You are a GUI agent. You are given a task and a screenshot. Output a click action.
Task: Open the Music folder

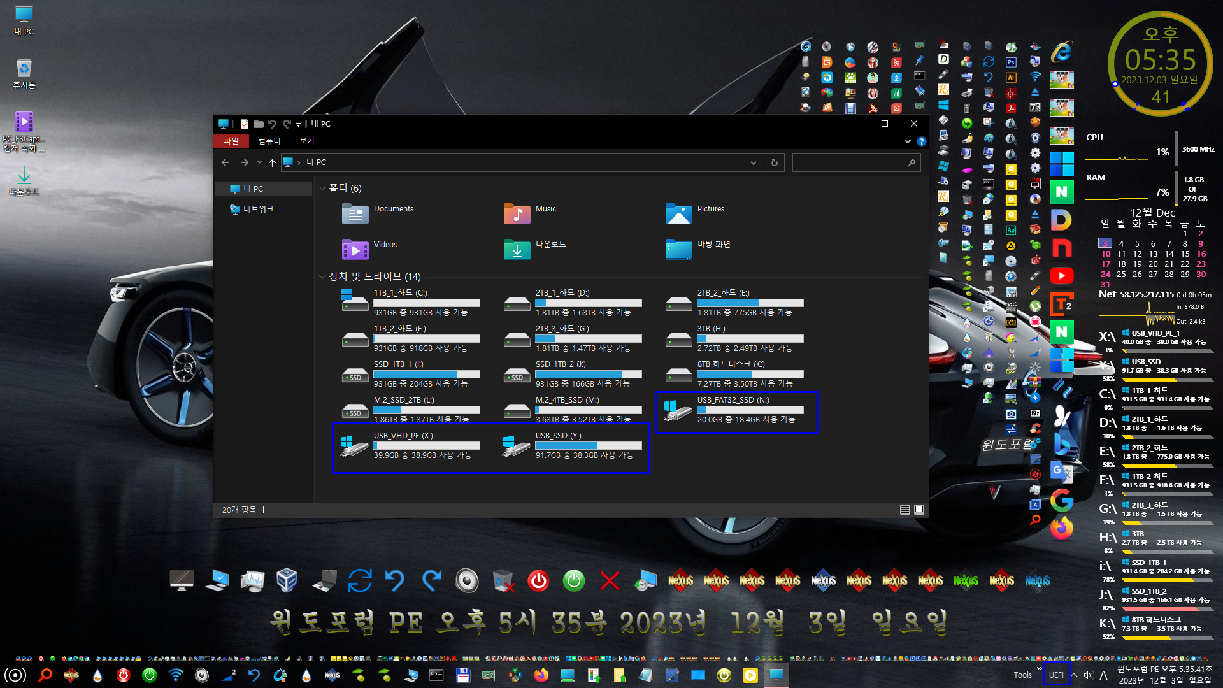coord(530,212)
